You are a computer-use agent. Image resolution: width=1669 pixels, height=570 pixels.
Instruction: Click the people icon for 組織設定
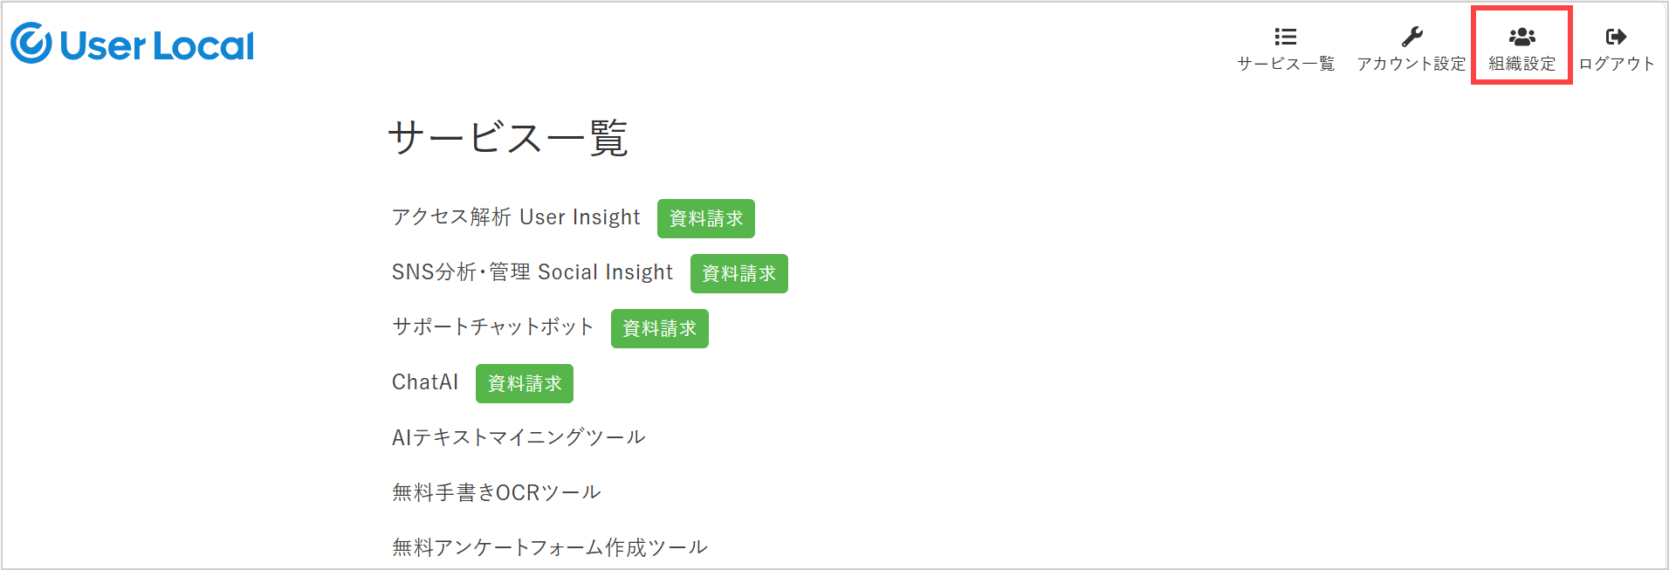(x=1521, y=37)
